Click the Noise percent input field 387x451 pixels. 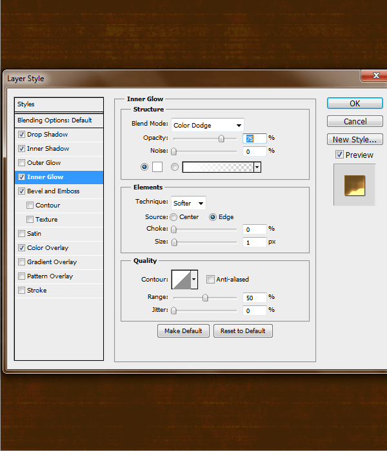255,151
